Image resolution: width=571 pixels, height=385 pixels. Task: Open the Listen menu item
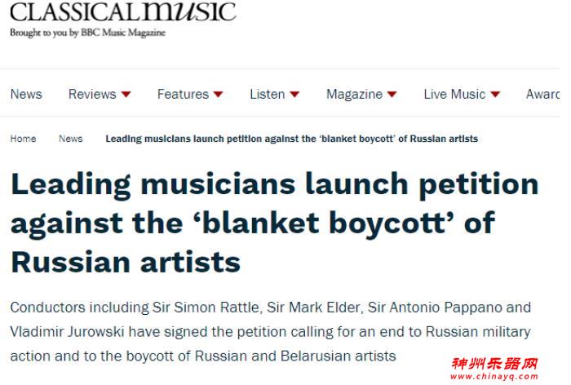tap(267, 94)
